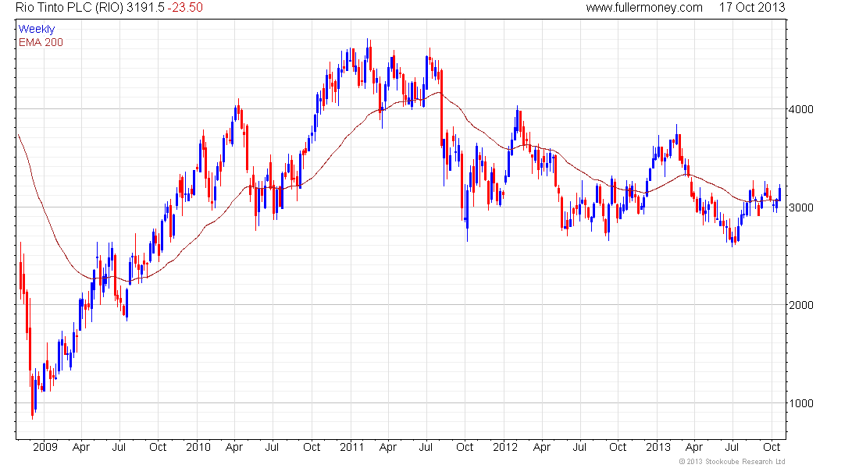859x468 pixels.
Task: Click the 'Jul' label following 2012
Action: [579, 447]
